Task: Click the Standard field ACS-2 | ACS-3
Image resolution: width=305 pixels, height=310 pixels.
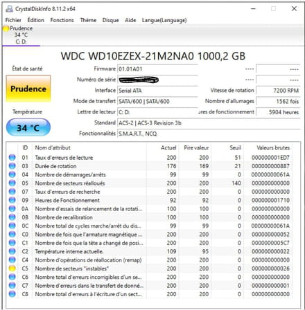Action: [209, 123]
